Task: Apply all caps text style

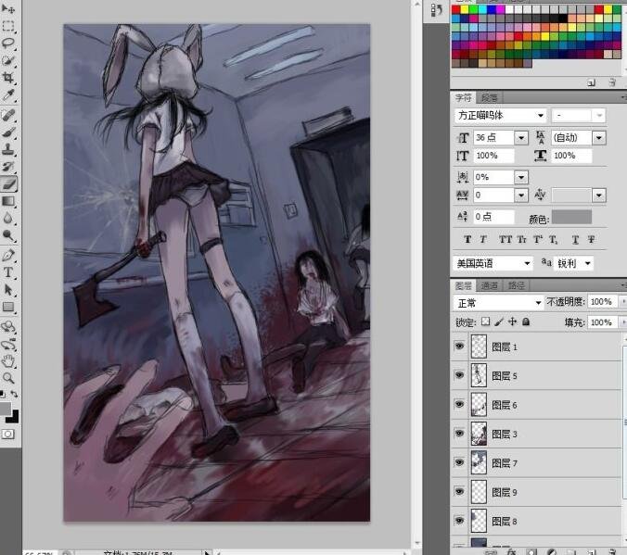Action: [505, 239]
